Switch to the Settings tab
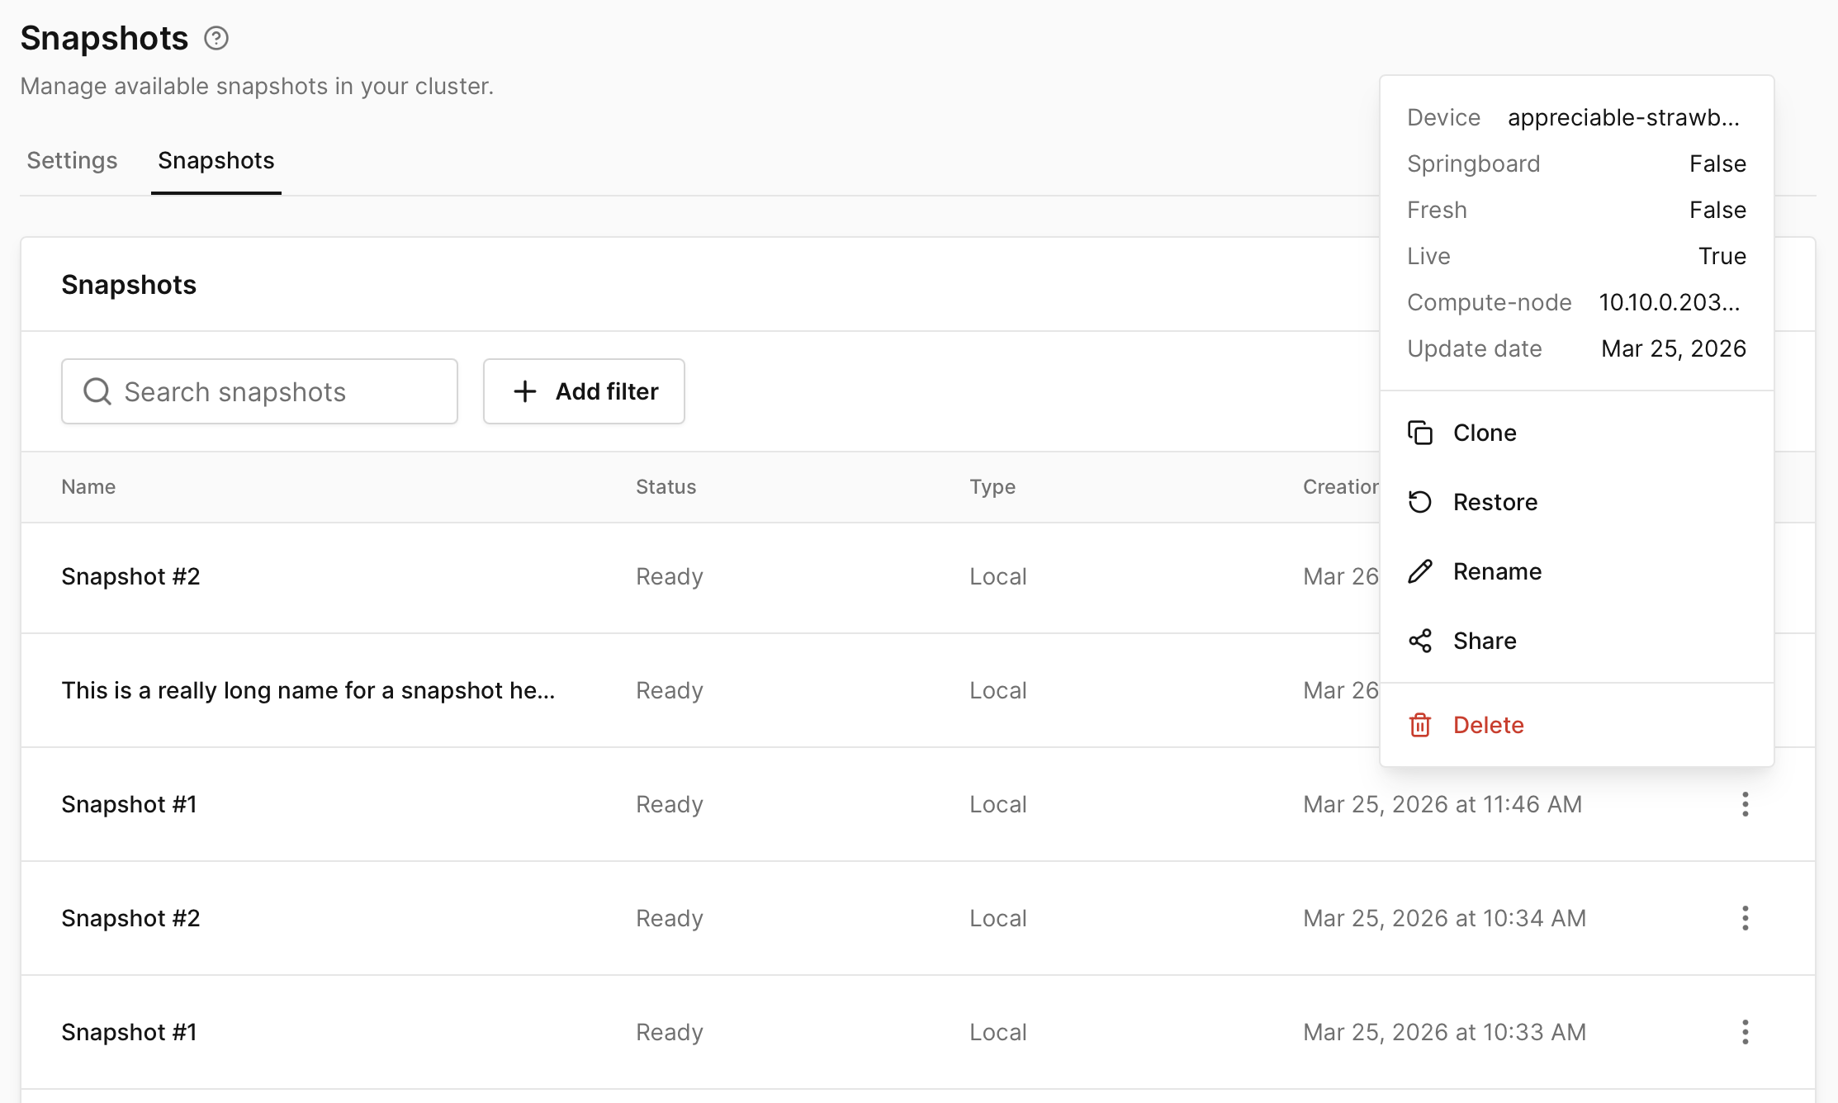 (71, 160)
